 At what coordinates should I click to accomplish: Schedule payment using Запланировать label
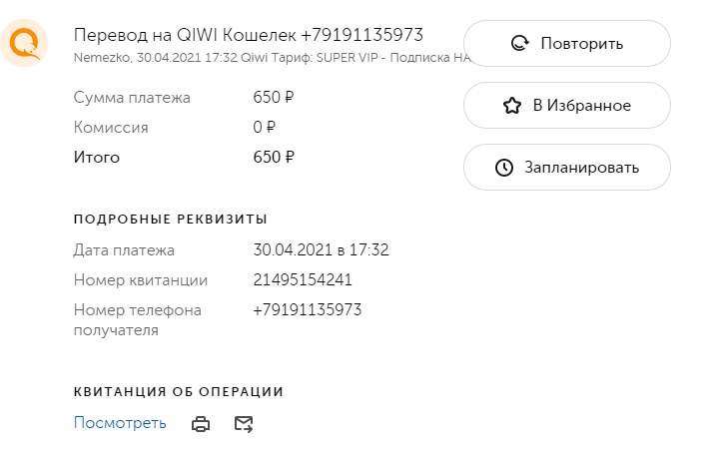(x=582, y=168)
